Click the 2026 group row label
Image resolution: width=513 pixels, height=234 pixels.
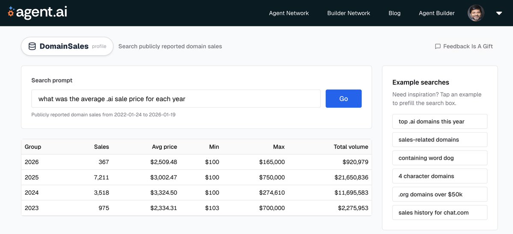pos(32,162)
